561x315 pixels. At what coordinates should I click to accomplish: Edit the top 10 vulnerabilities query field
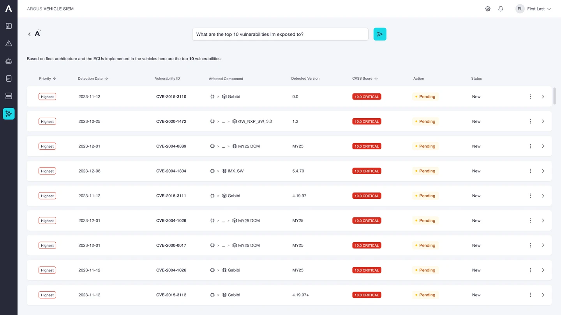click(x=280, y=34)
